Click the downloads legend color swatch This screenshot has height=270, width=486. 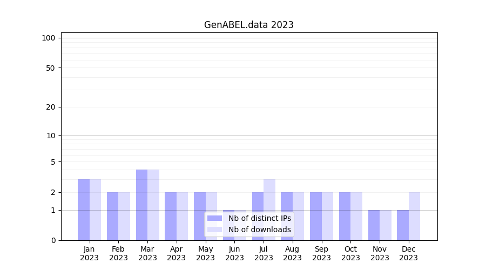214,230
